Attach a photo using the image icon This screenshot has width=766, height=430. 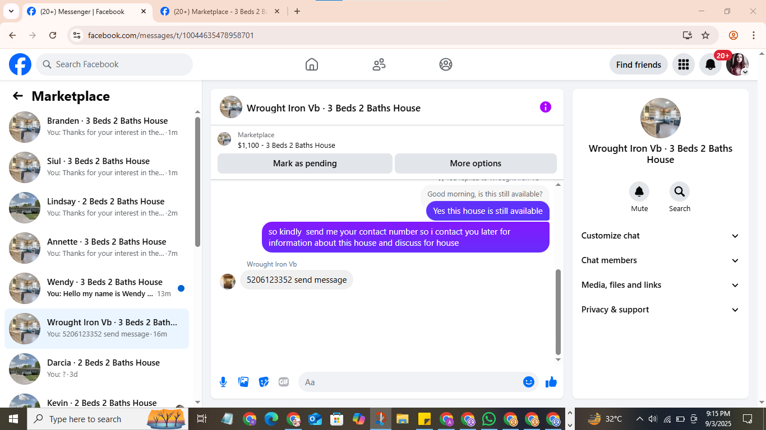coord(243,382)
